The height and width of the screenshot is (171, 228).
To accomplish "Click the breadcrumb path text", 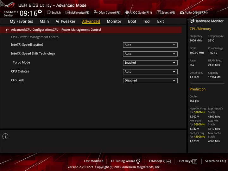I will (56, 30).
